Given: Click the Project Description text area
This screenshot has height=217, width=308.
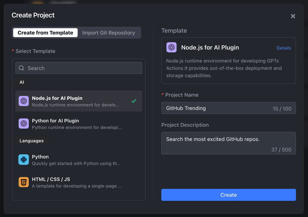Looking at the screenshot, I should [x=228, y=143].
